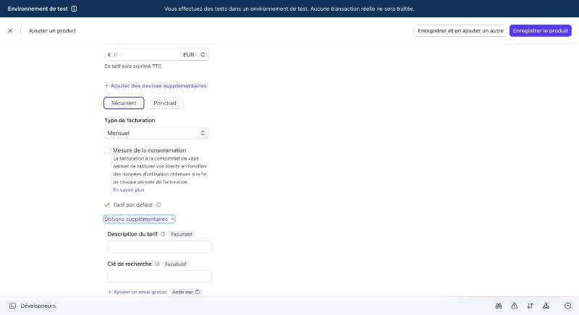Toggle the Tarif par défaut checkmark
Image resolution: width=579 pixels, height=315 pixels.
click(x=107, y=205)
